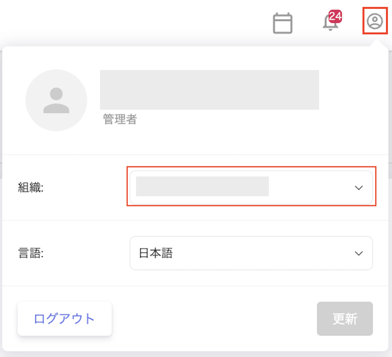Click the gray person silhouette in avatar
The width and height of the screenshot is (392, 357).
(x=56, y=100)
